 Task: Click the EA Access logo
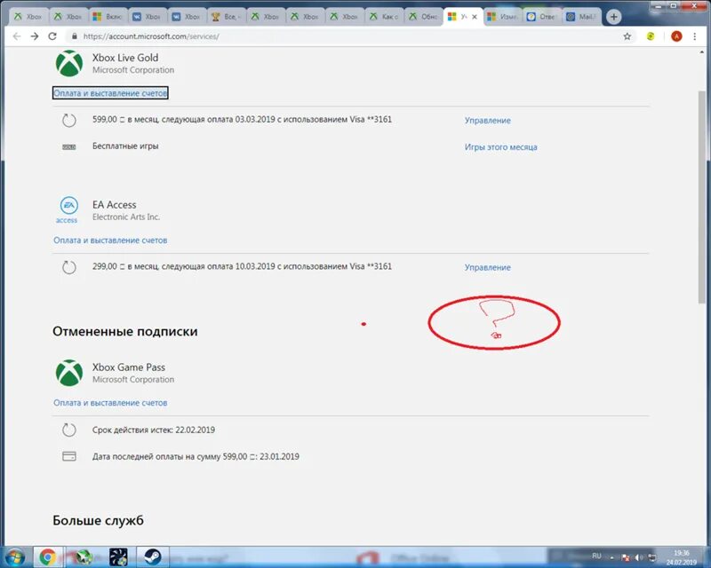pyautogui.click(x=68, y=210)
